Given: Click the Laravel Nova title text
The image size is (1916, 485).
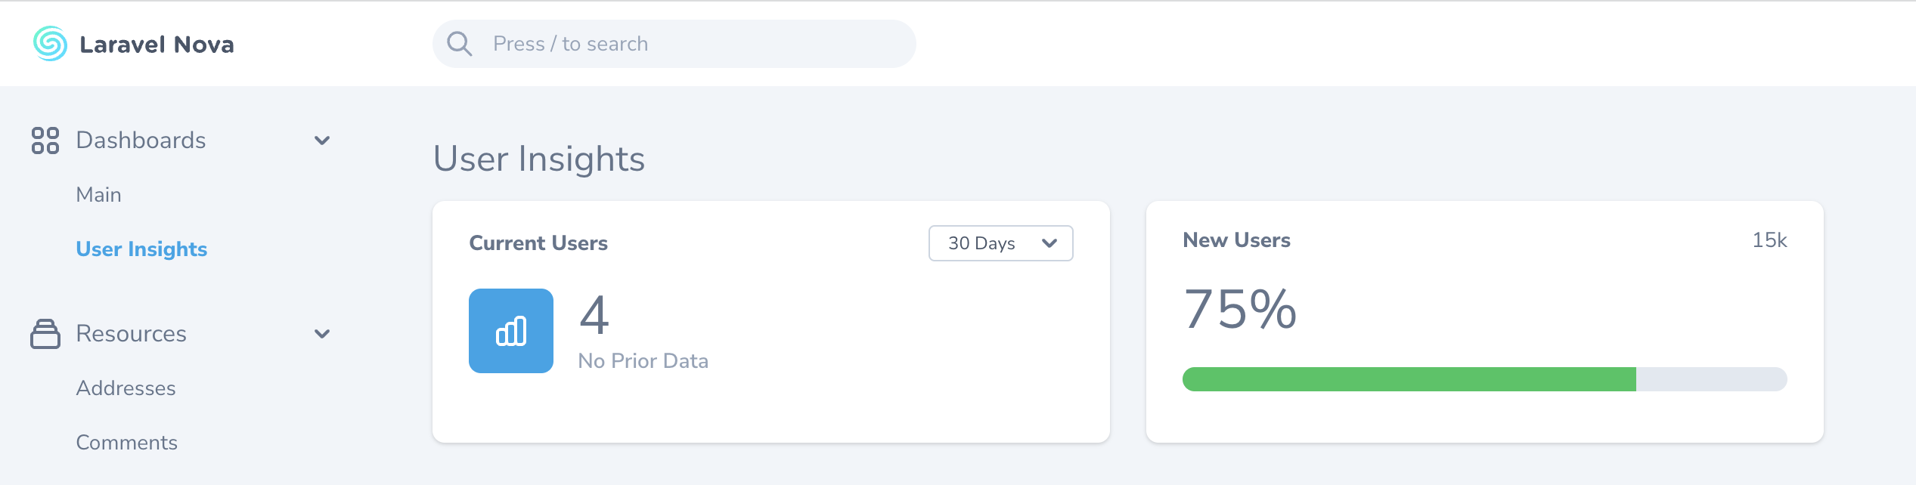Looking at the screenshot, I should point(157,45).
